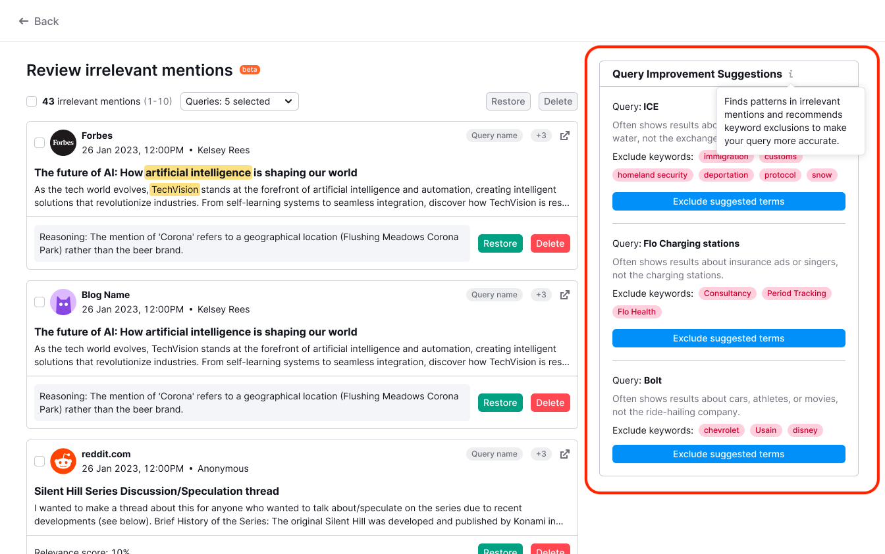Click the immigration keyword chip

tap(726, 157)
